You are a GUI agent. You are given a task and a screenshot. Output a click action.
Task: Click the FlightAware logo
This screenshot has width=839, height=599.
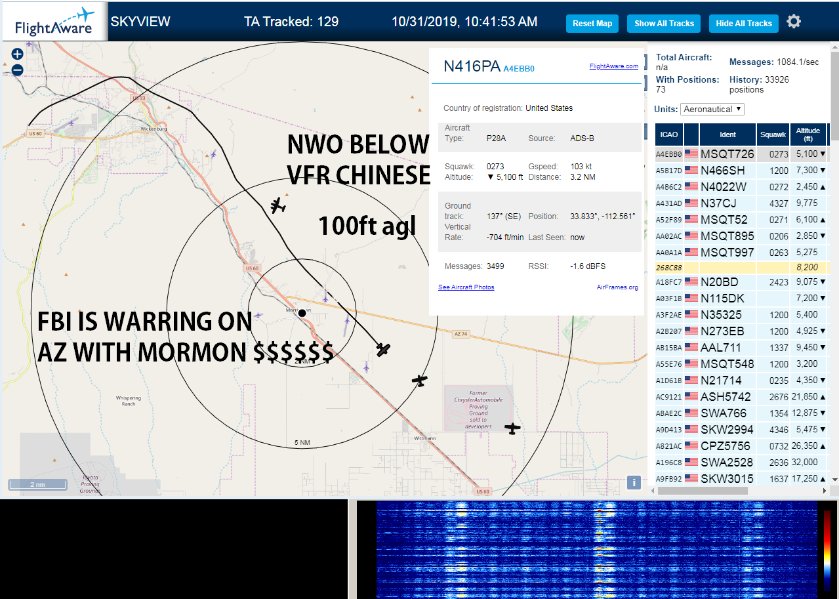(x=54, y=22)
